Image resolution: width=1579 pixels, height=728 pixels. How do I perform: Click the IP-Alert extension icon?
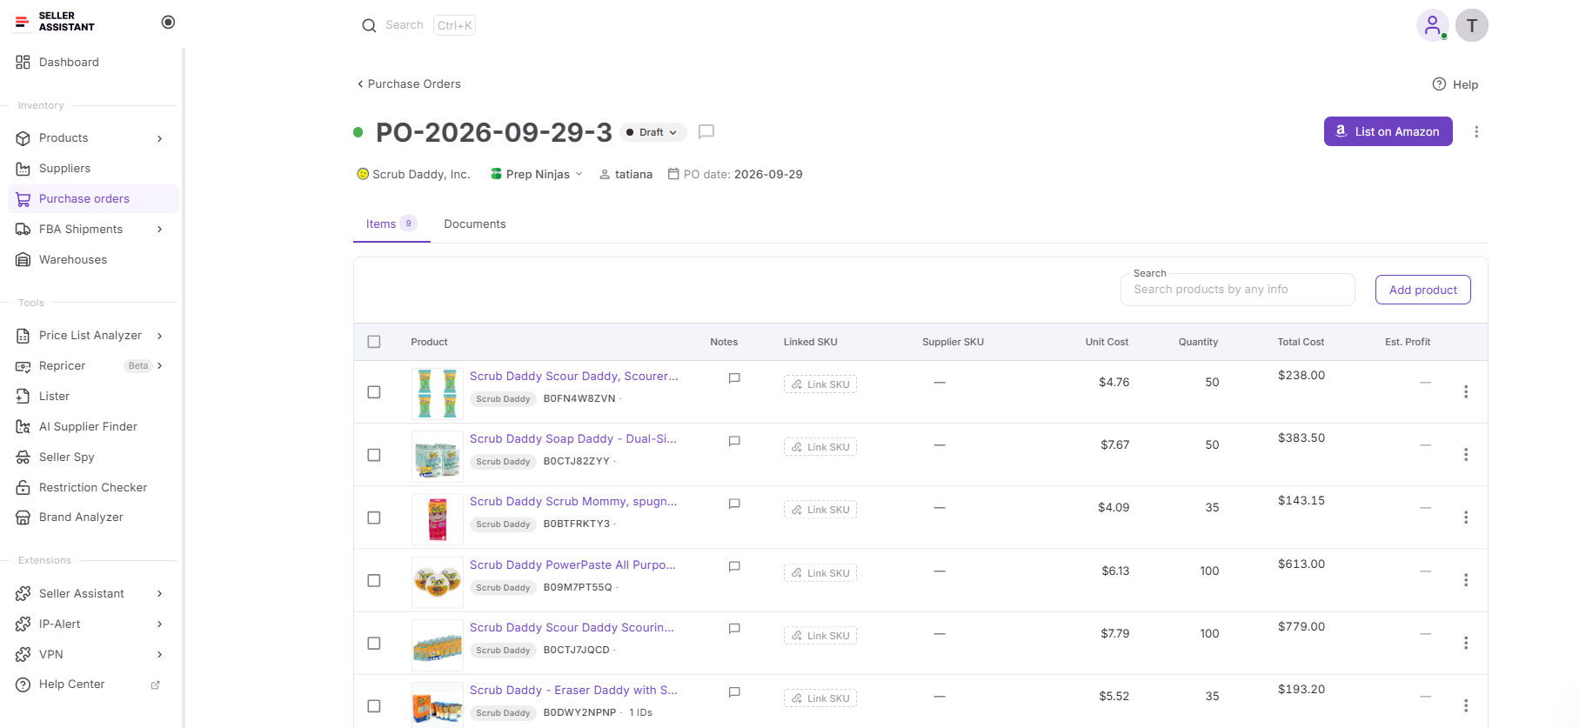pos(23,624)
